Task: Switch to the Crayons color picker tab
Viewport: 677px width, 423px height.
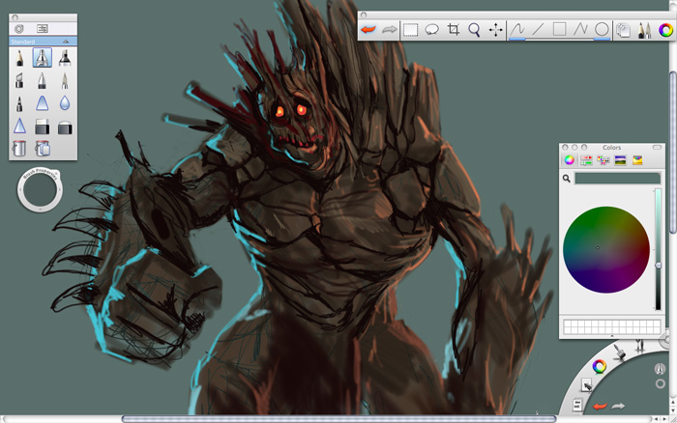Action: click(x=637, y=160)
